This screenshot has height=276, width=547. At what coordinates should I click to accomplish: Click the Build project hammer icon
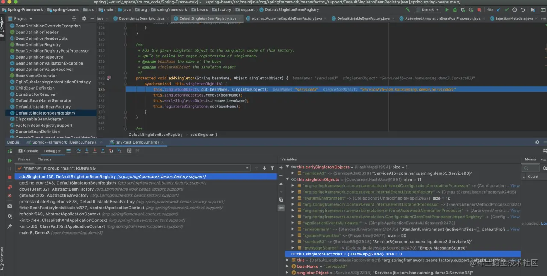click(x=407, y=9)
